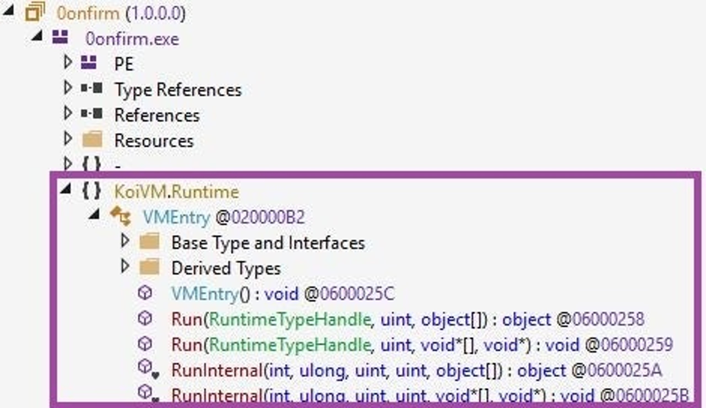Collapse the 0onfirm.exe module node
The image size is (706, 408).
click(37, 36)
